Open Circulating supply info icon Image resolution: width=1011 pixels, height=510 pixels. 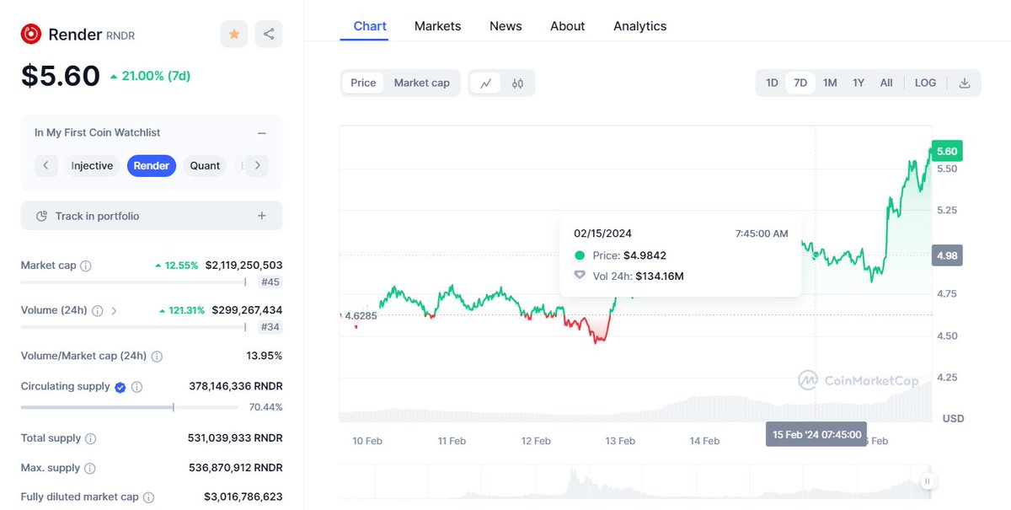click(x=136, y=387)
